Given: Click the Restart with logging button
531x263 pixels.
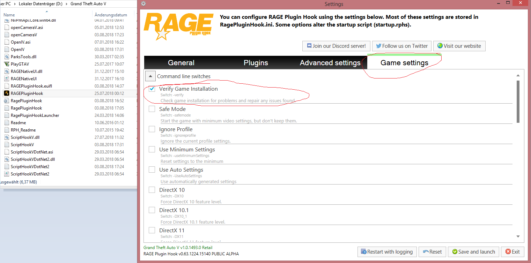Looking at the screenshot, I should point(387,252).
